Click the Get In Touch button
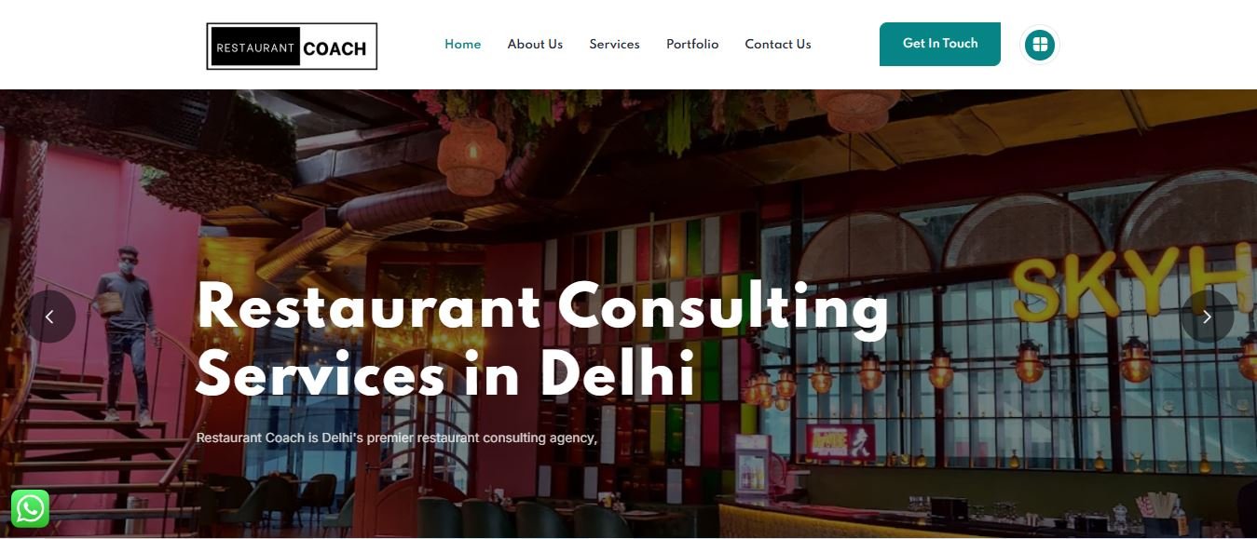Image resolution: width=1257 pixels, height=539 pixels. [x=940, y=44]
